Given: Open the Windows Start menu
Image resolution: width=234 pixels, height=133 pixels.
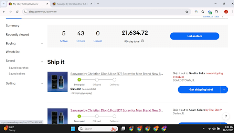Looking at the screenshot, I should (x=73, y=129).
